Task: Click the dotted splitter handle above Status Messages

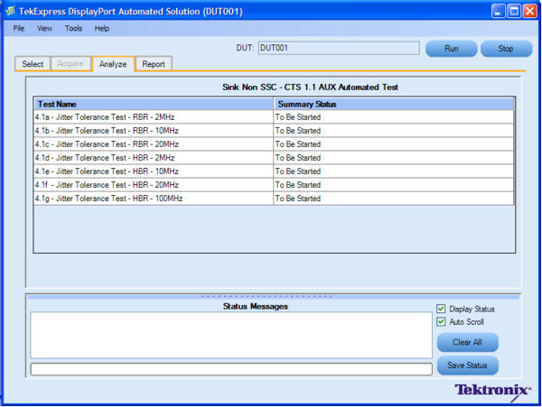Action: pos(266,296)
